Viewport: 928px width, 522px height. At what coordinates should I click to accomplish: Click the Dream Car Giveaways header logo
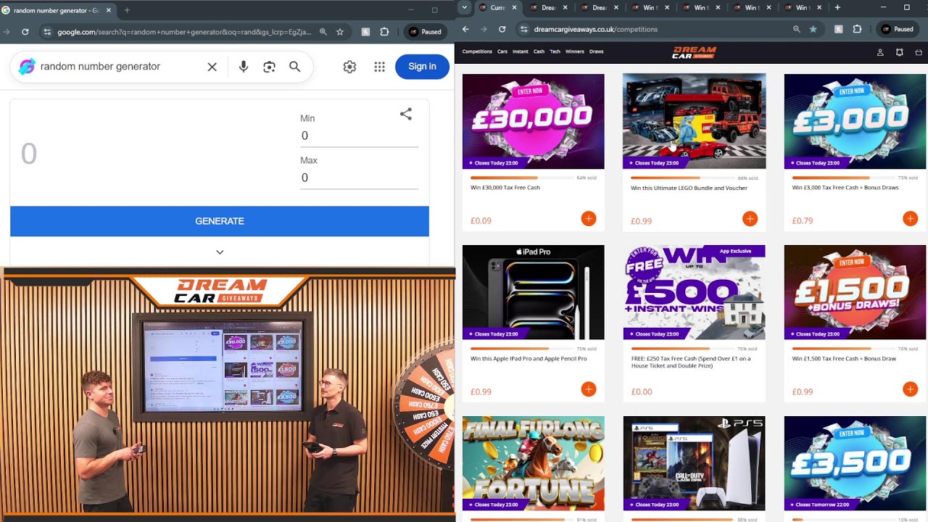pos(695,52)
